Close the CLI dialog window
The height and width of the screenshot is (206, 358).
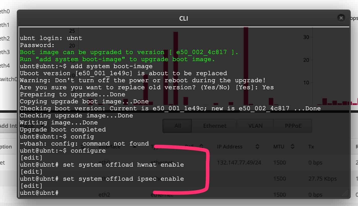341,18
